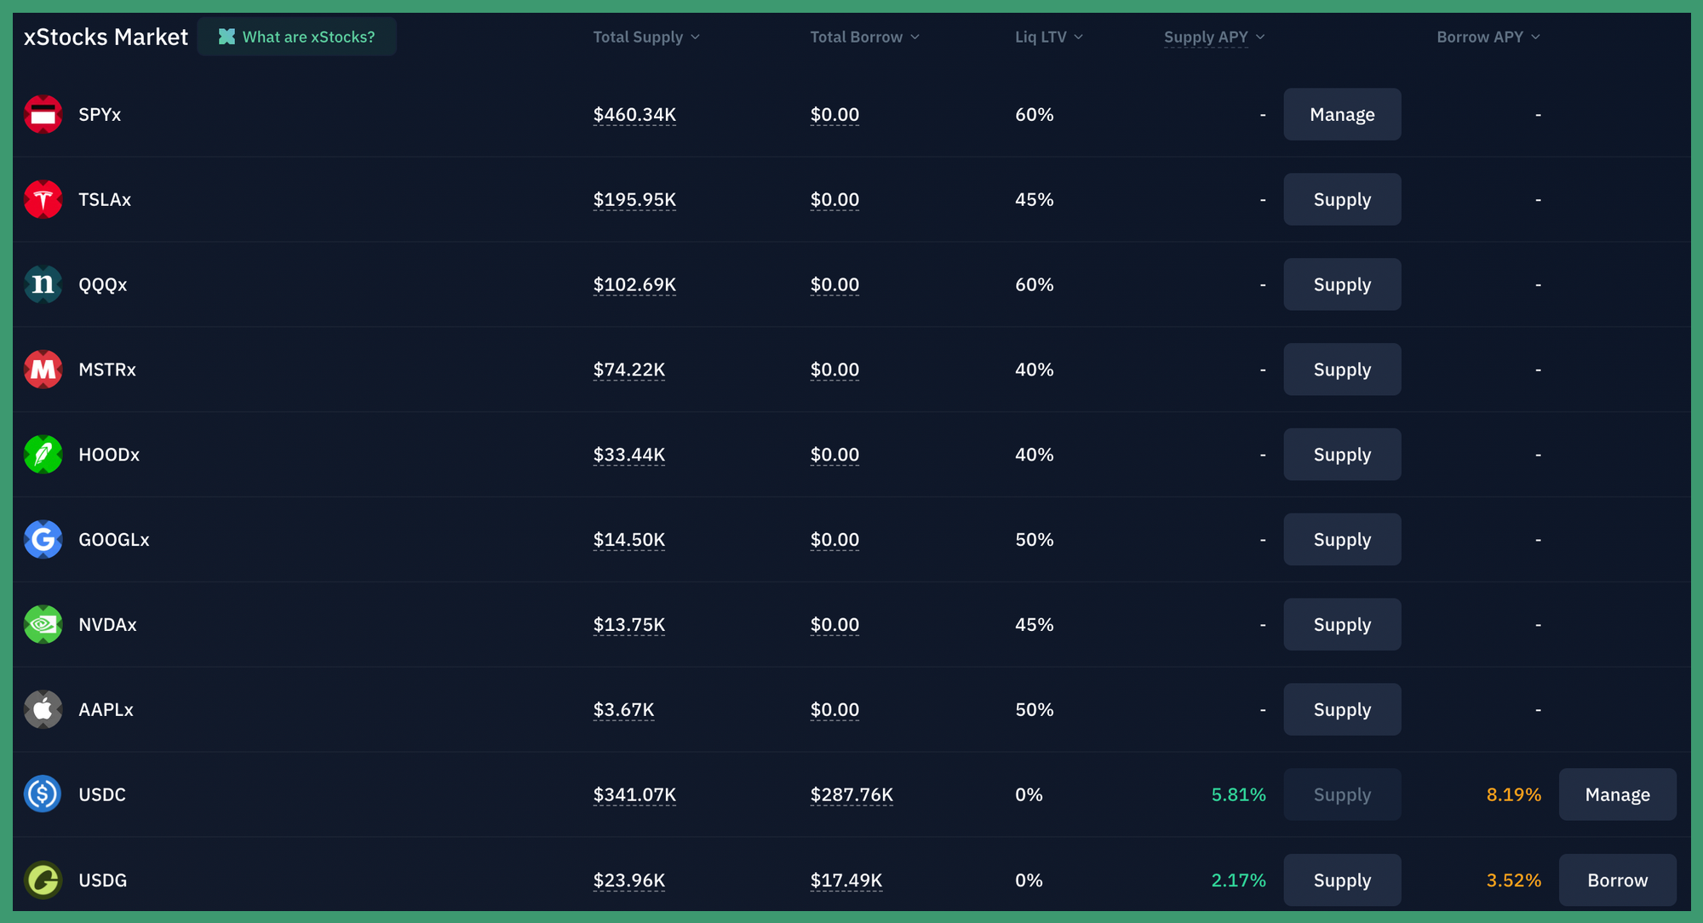The image size is (1703, 923).
Task: Sort by Liq LTV column
Action: point(1048,37)
